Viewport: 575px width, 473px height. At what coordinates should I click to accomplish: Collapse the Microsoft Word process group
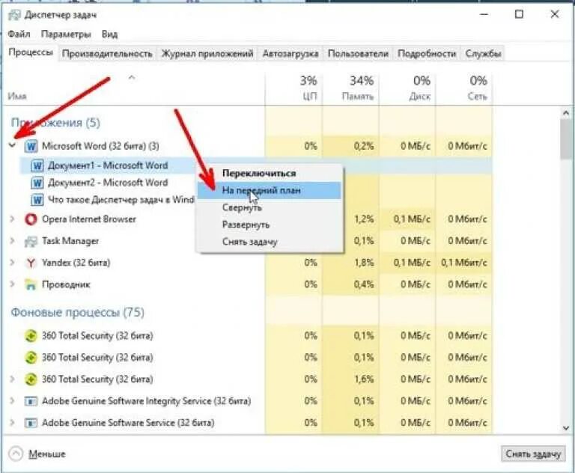13,145
